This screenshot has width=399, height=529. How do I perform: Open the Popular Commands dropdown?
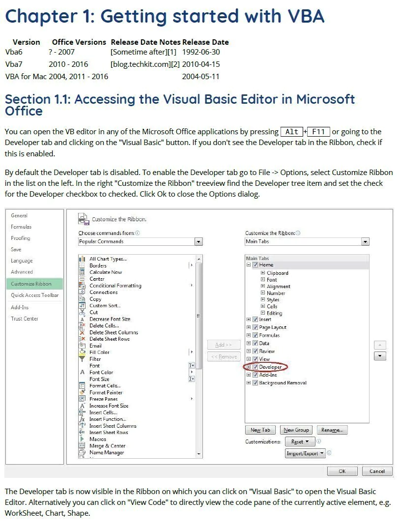(198, 241)
